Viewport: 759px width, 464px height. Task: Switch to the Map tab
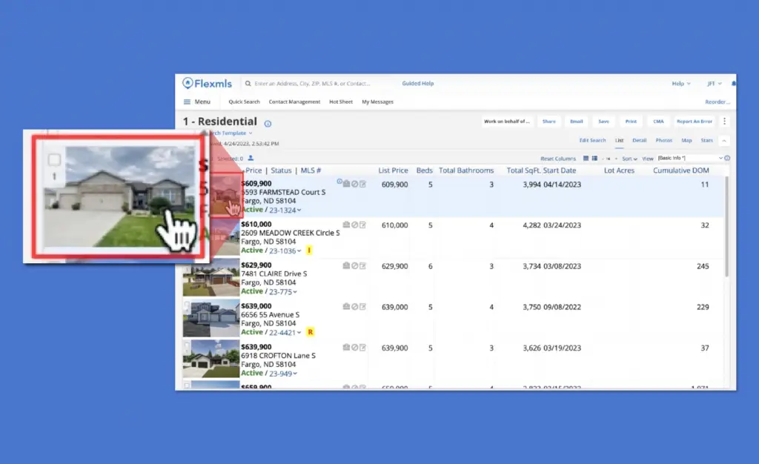[x=686, y=140]
